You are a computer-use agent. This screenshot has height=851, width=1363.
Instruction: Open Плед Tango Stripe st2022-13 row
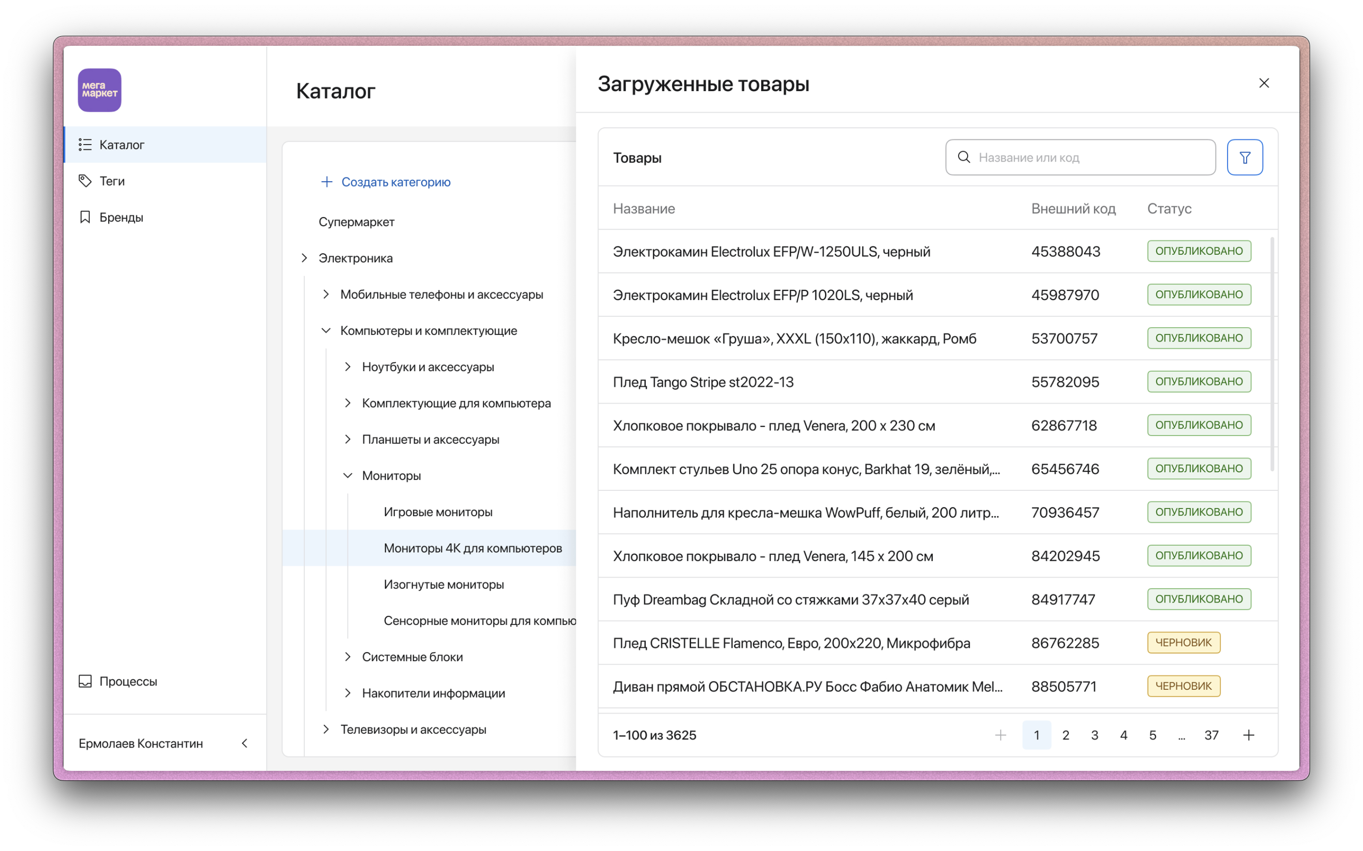tap(703, 382)
